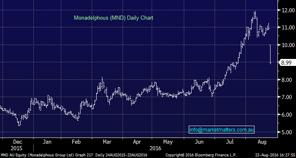296x158 pixels.
Task: Click the Graph 217 label
Action: (84, 155)
